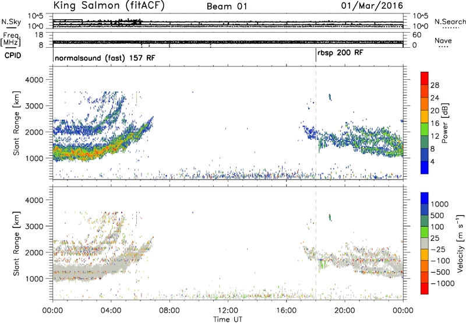Image resolution: width=466 pixels, height=323 pixels.
Task: Click the '16:00' time tick label
Action: [286, 311]
